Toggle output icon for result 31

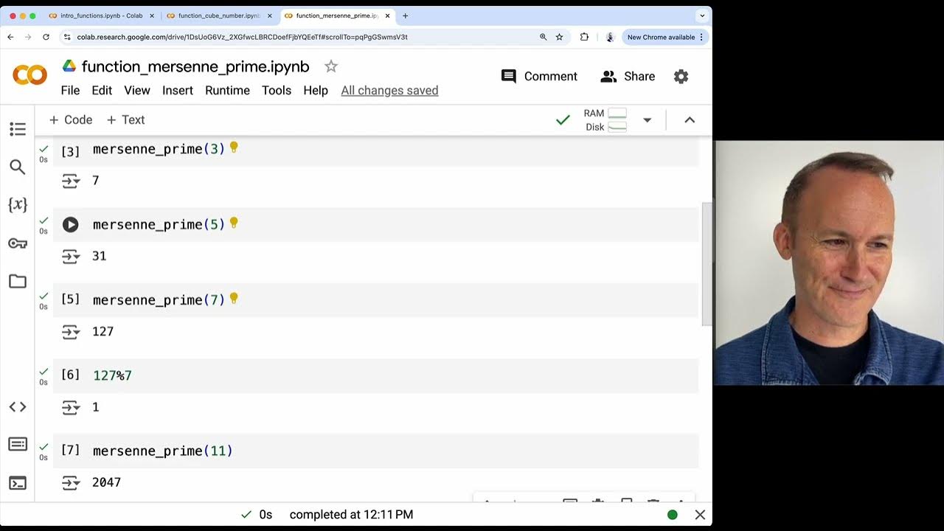tap(71, 257)
